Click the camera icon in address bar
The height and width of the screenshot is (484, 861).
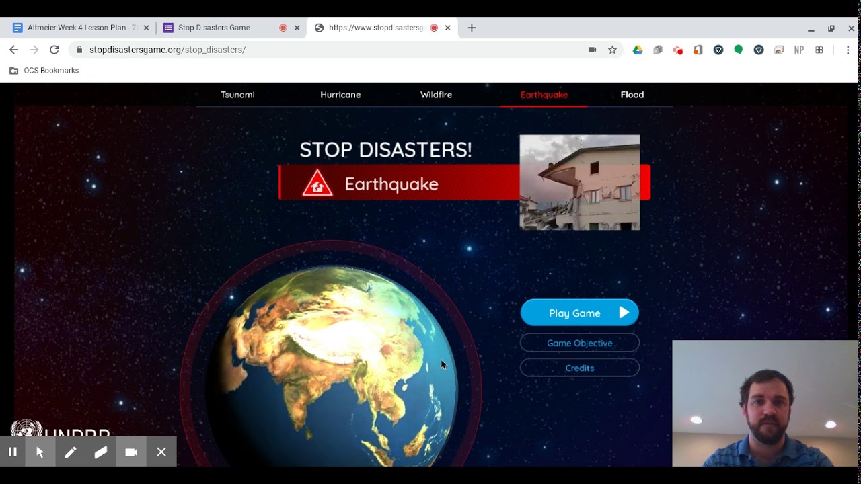(x=592, y=50)
